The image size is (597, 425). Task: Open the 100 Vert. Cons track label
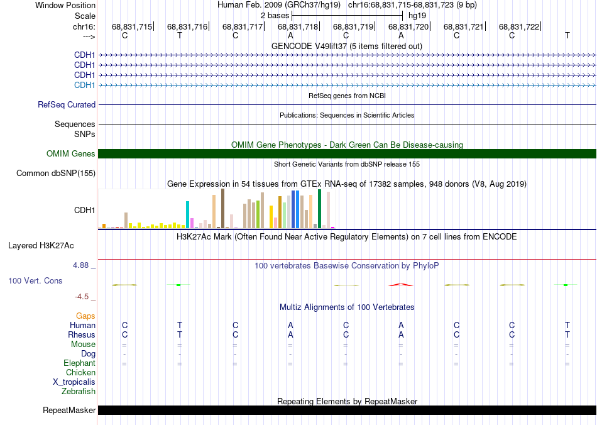coord(36,280)
